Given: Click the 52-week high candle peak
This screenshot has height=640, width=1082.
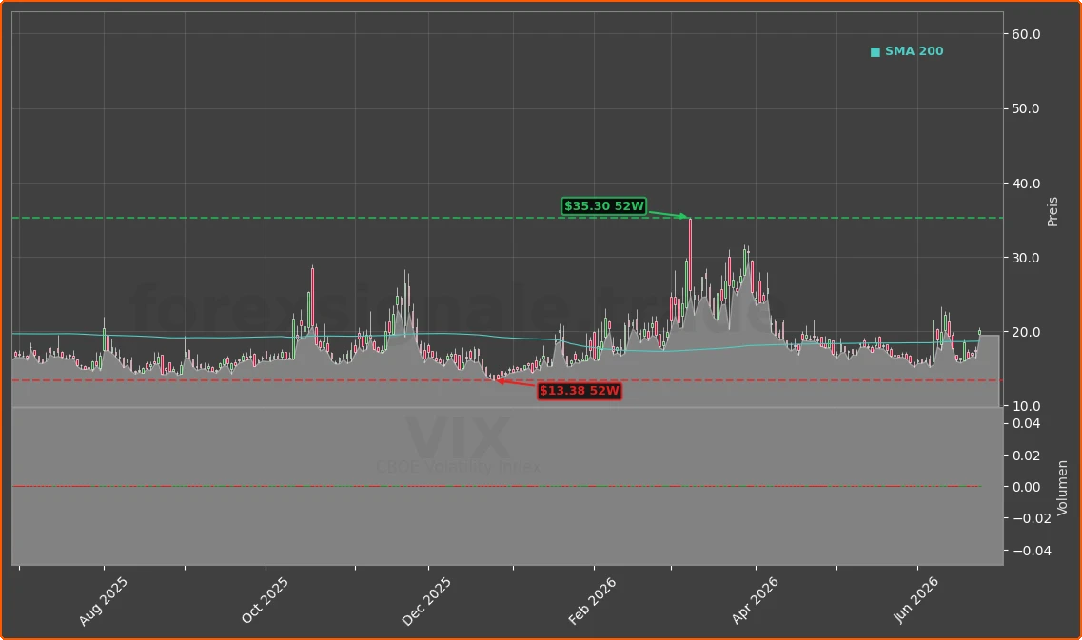Looking at the screenshot, I should tap(690, 219).
